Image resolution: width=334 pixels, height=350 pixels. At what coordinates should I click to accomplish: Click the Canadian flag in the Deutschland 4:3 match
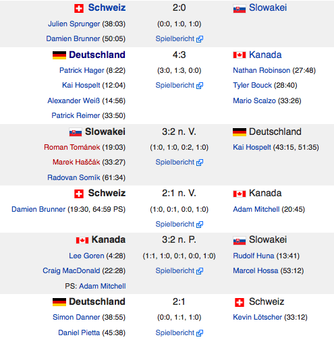[x=240, y=55]
